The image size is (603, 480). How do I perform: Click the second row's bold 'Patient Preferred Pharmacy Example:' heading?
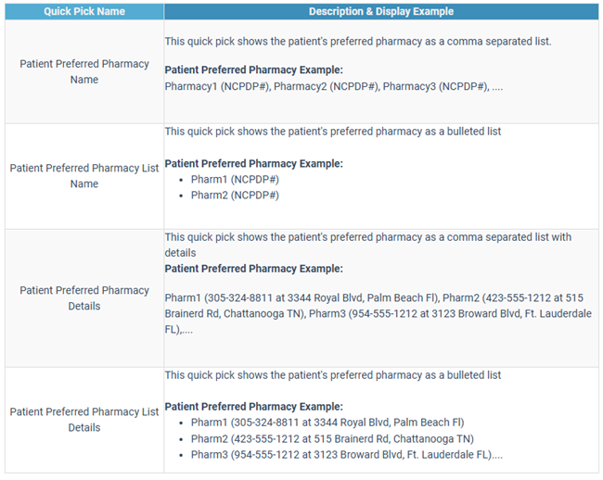coord(253,163)
